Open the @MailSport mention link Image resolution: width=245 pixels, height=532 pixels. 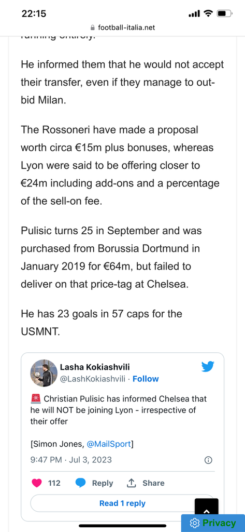click(x=108, y=444)
